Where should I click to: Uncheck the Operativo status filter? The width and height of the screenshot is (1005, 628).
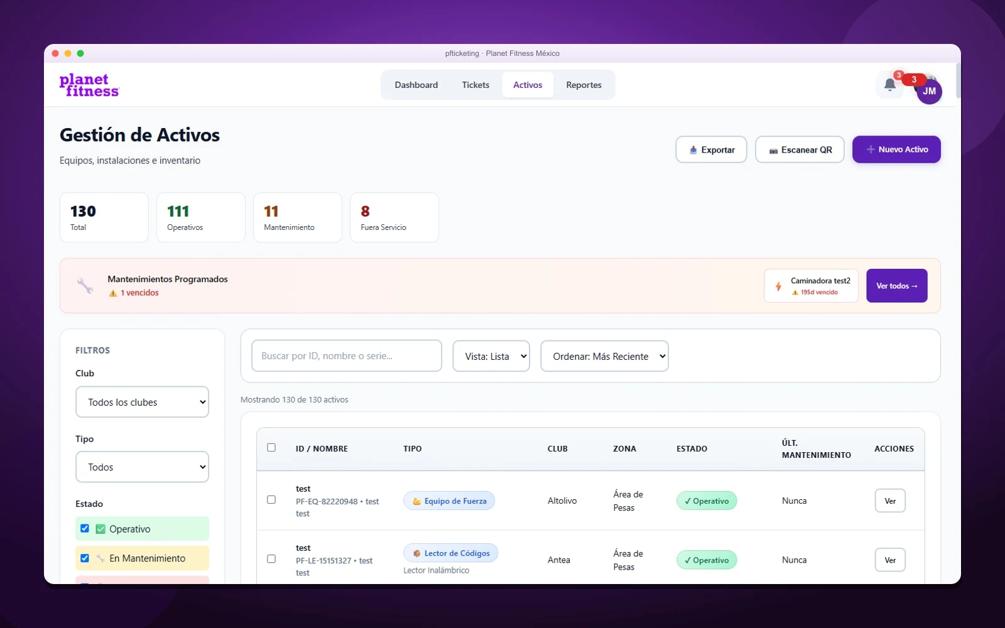pos(85,528)
